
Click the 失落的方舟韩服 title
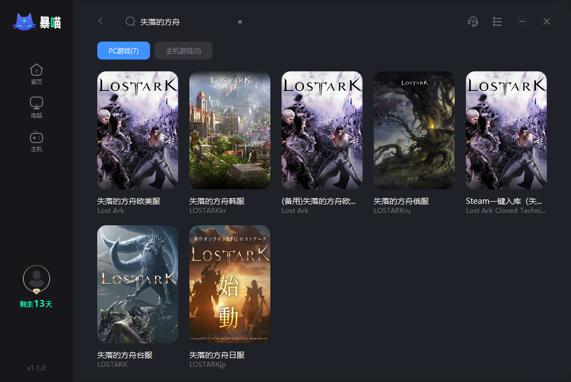tap(217, 201)
